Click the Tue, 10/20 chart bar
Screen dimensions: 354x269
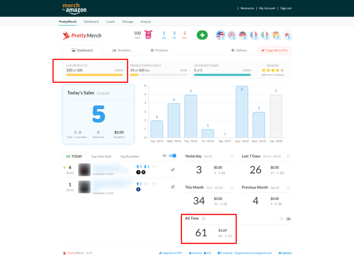pos(276,116)
